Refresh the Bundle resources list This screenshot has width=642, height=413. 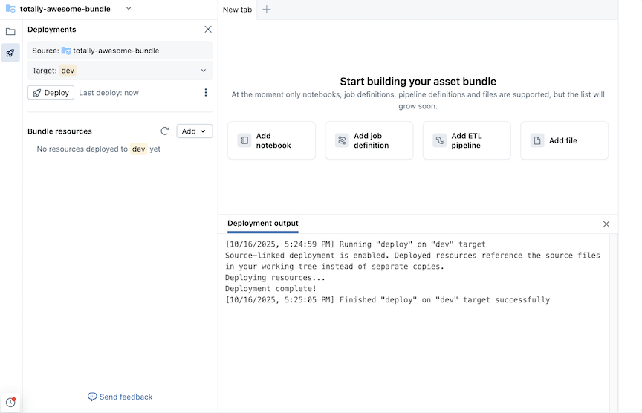click(x=165, y=131)
